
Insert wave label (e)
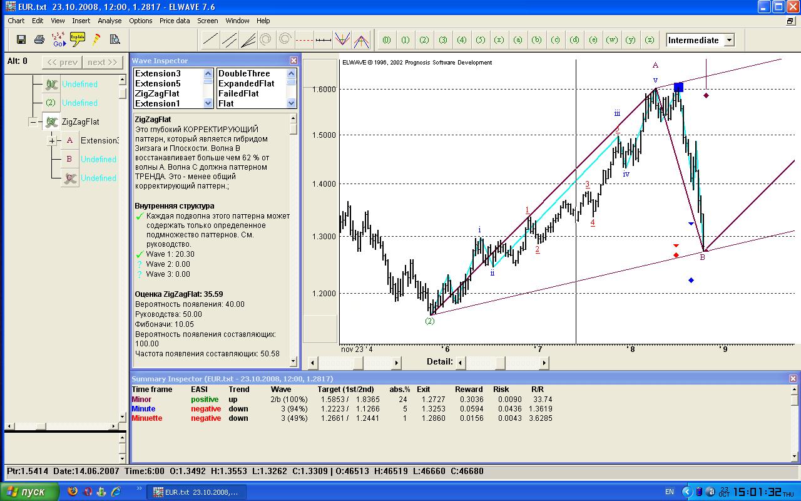(593, 40)
